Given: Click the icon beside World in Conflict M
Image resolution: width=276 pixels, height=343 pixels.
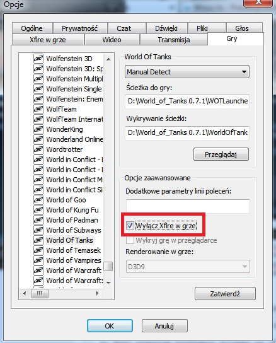Looking at the screenshot, I should [x=38, y=180].
